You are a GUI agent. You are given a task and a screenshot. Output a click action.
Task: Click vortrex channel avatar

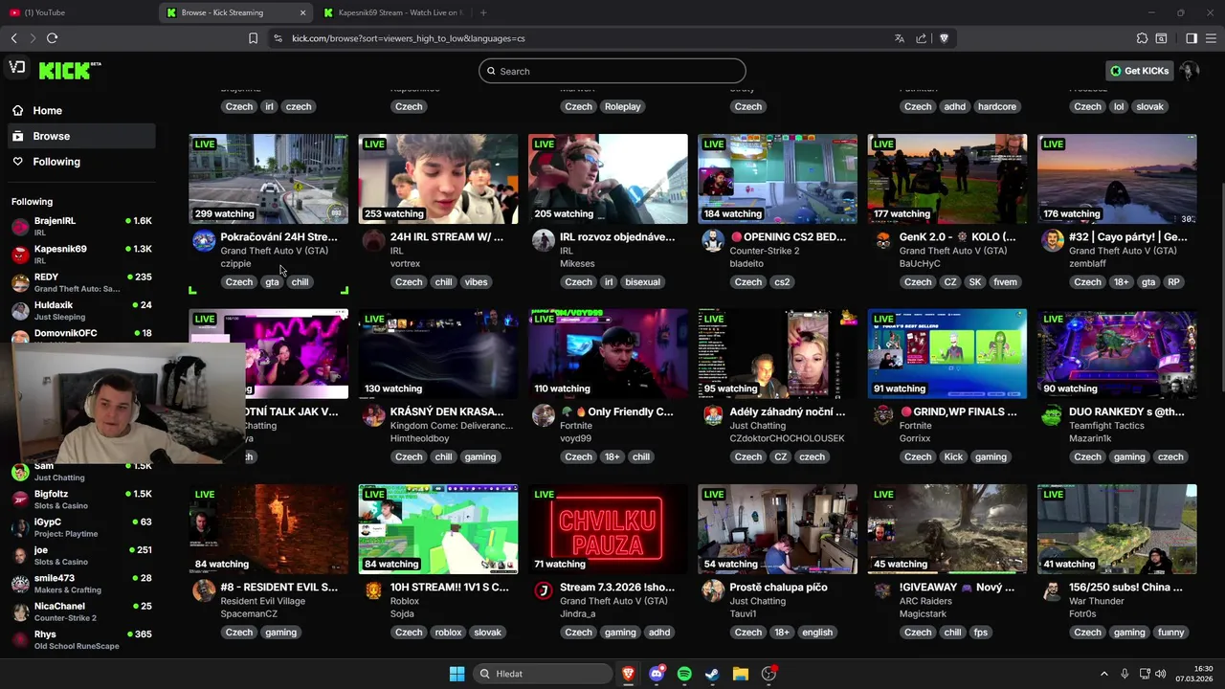pyautogui.click(x=373, y=240)
